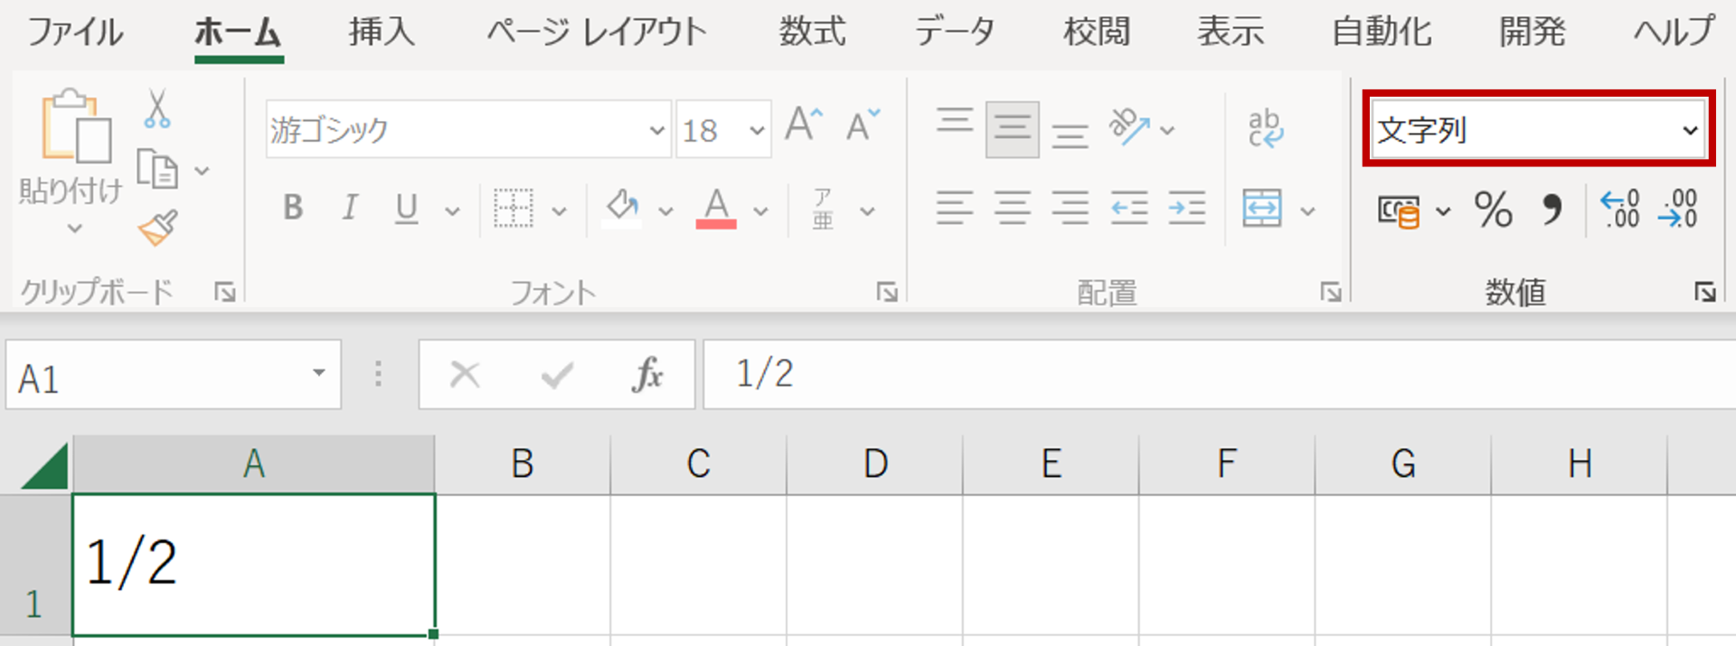Open font settings dialog launcher

point(887,292)
